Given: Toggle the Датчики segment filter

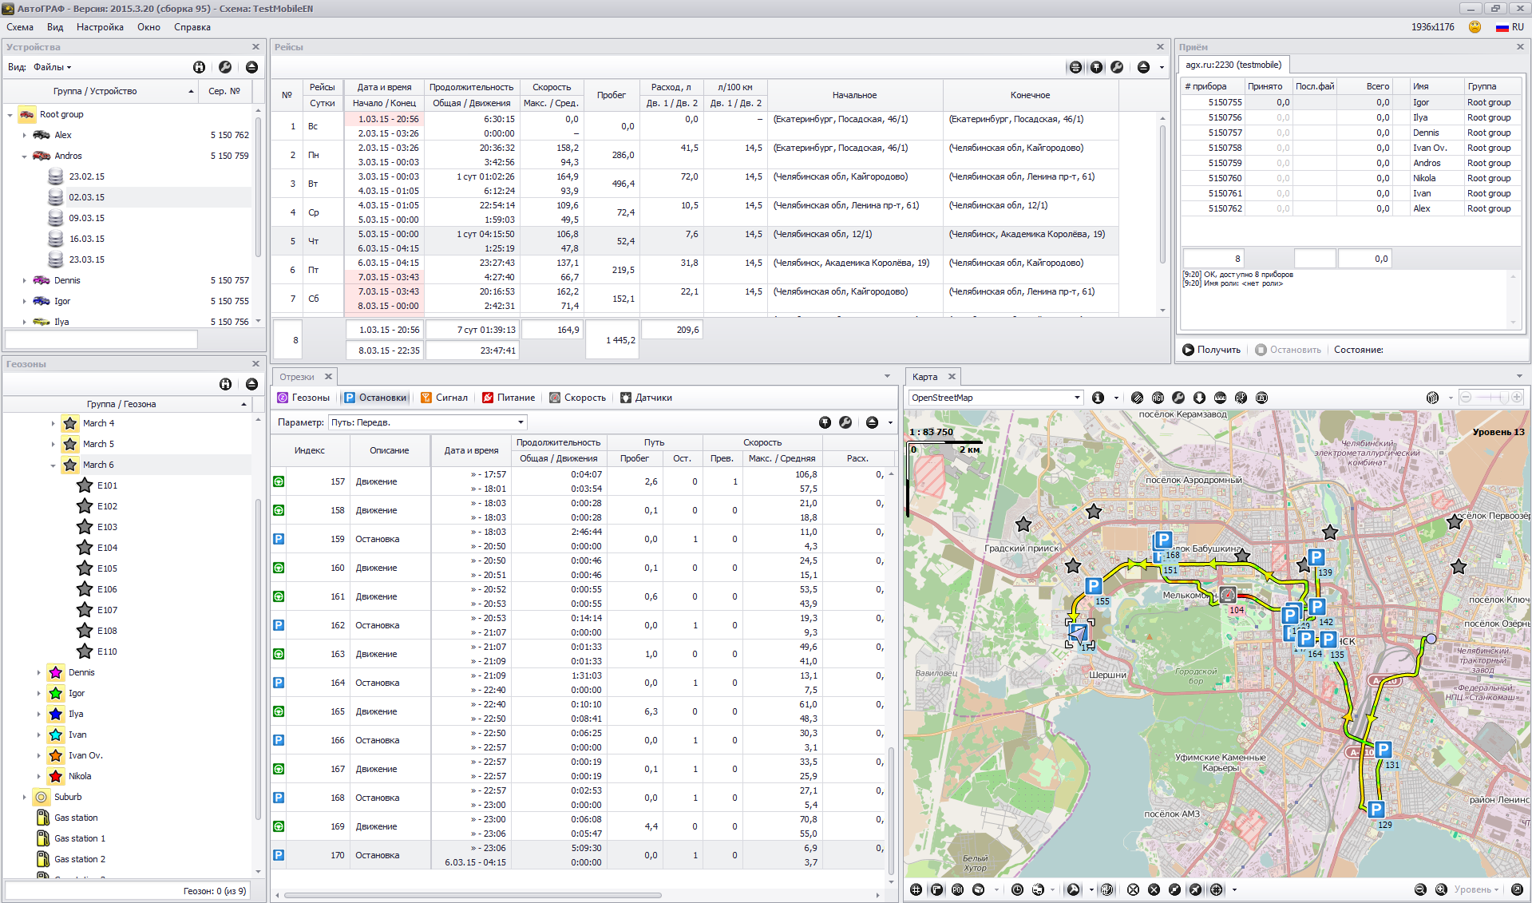Looking at the screenshot, I should click(x=646, y=398).
